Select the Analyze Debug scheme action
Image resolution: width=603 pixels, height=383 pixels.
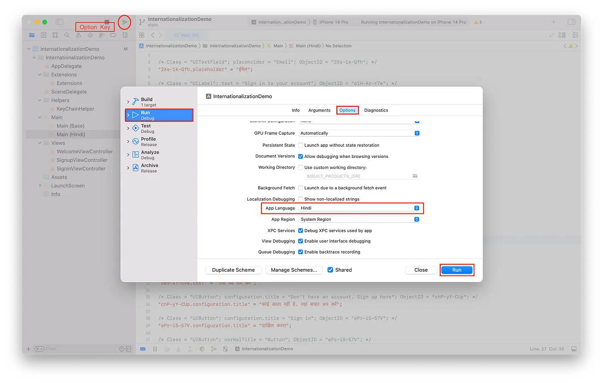click(159, 155)
